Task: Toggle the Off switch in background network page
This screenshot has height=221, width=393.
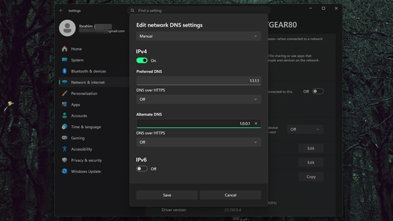Action: [x=317, y=91]
